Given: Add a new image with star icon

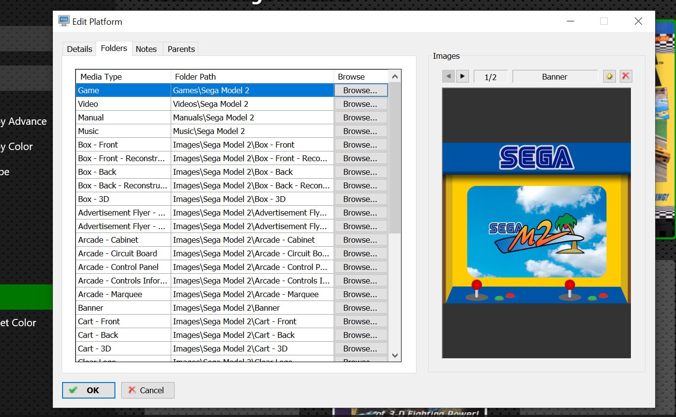Looking at the screenshot, I should click(x=610, y=76).
